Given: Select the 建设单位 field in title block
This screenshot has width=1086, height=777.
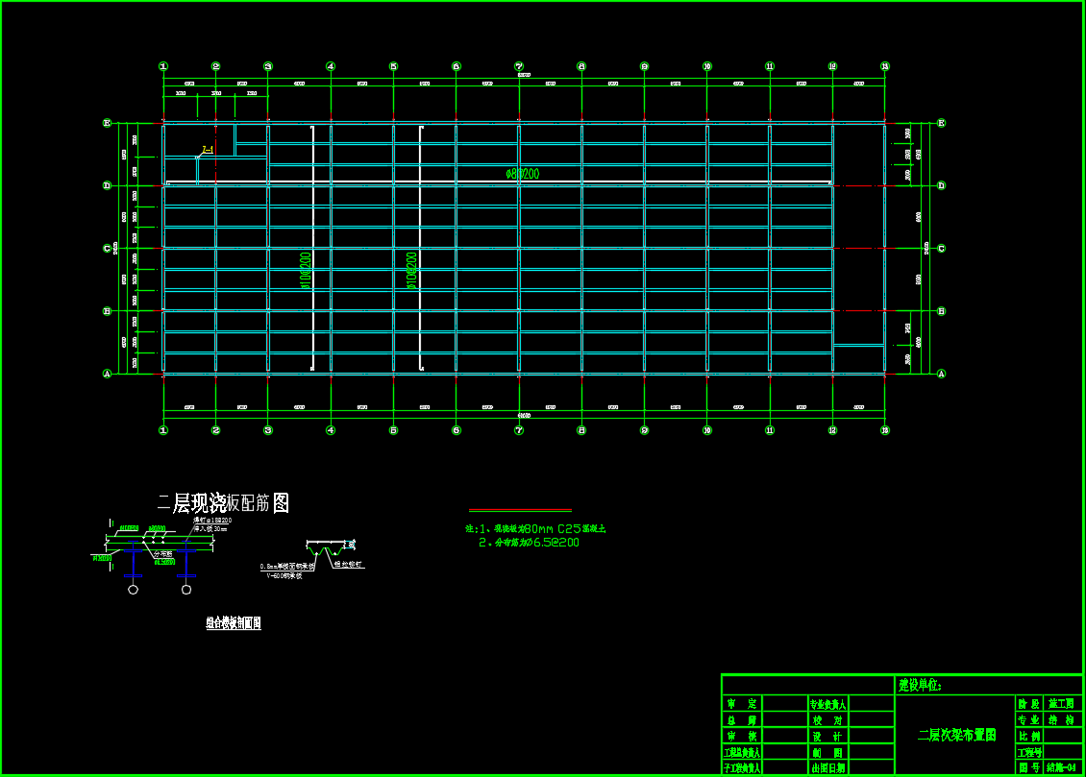Looking at the screenshot, I should coord(921,685).
